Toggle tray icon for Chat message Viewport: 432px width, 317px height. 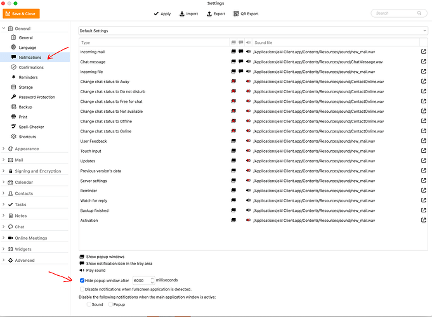point(241,61)
